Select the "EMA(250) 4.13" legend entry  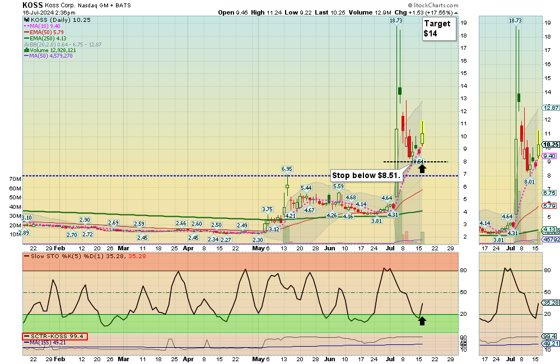(x=45, y=38)
